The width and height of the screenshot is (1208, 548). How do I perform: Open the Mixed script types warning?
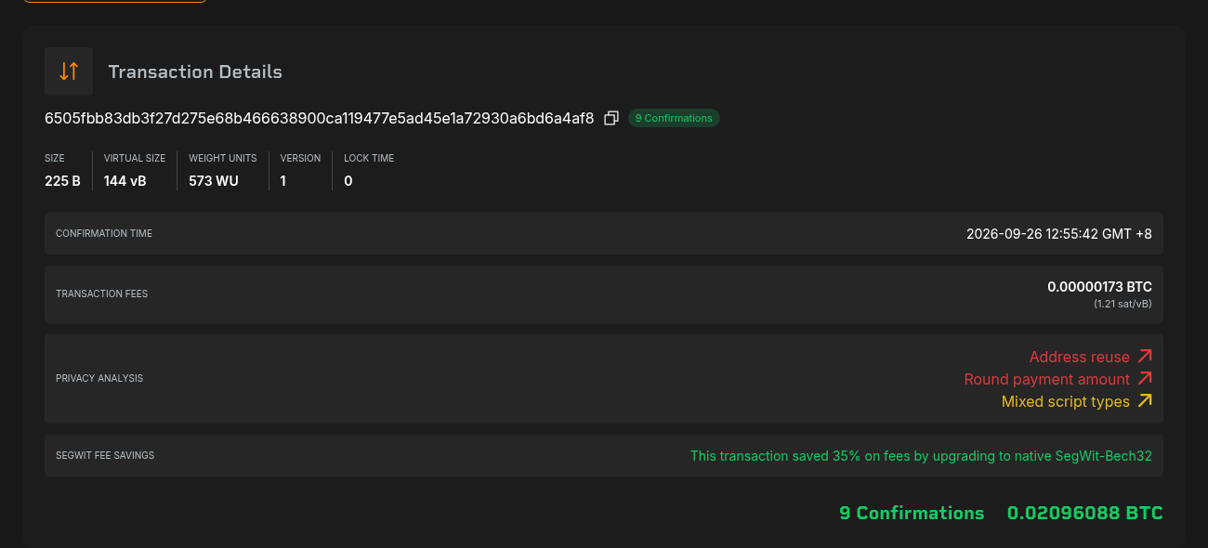1066,401
